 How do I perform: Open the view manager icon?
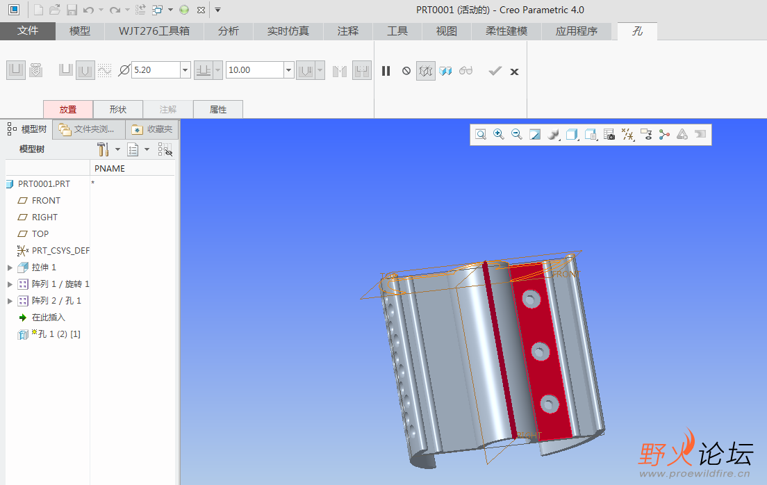point(609,134)
